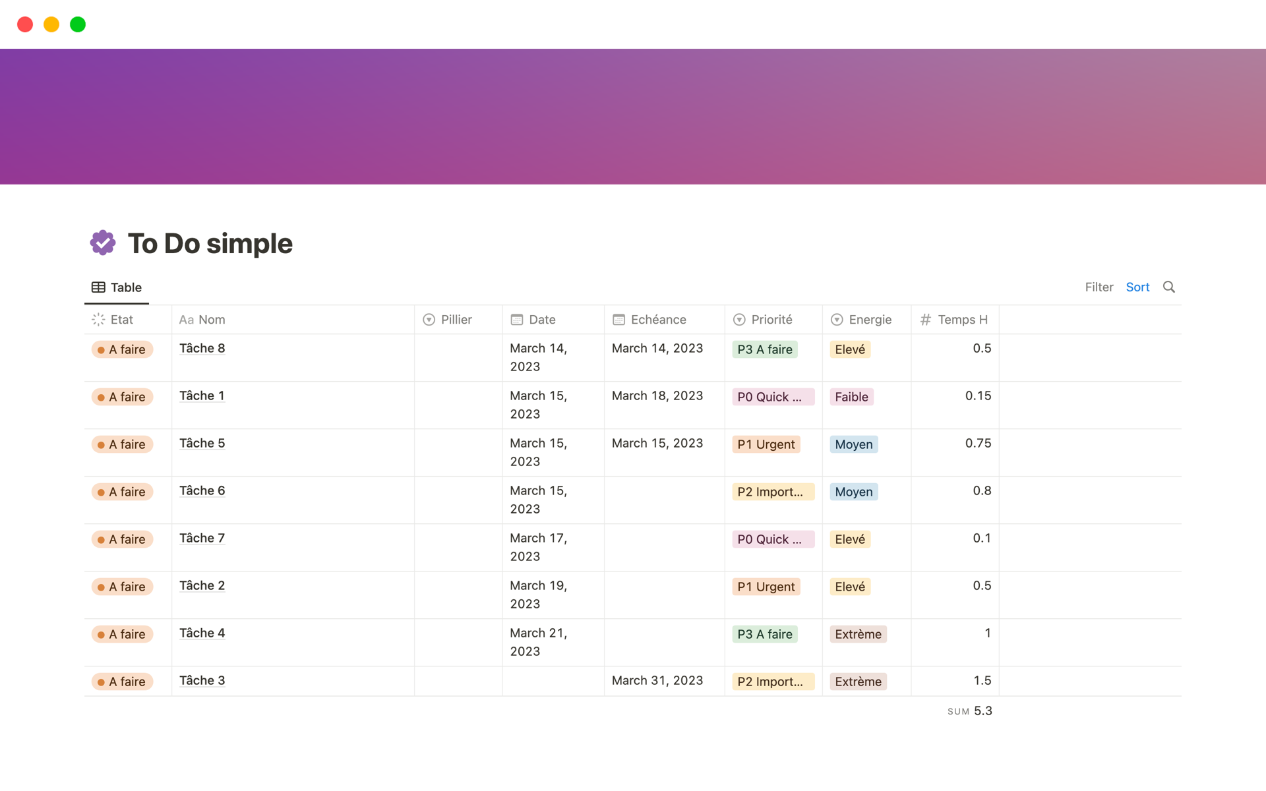Open the Priorité column header menu
Screen dimensions: 1266x791
click(x=770, y=319)
